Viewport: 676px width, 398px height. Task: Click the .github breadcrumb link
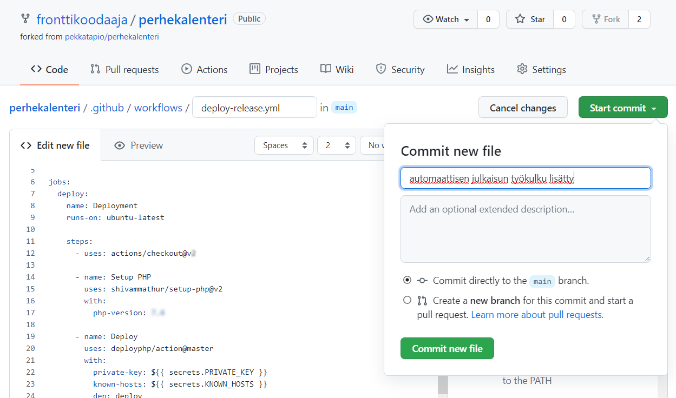[x=107, y=108]
